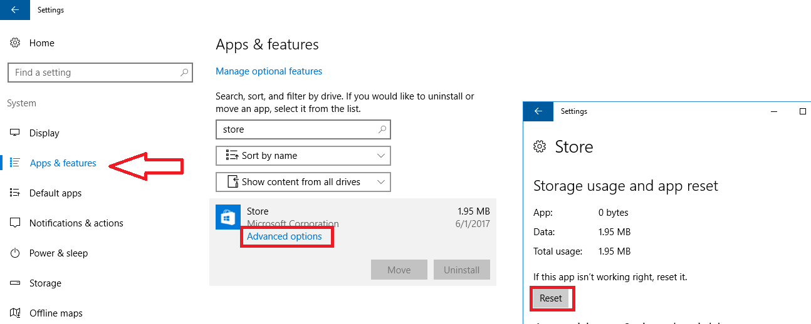Image resolution: width=811 pixels, height=324 pixels.
Task: Open Advanced options for Store
Action: 285,236
